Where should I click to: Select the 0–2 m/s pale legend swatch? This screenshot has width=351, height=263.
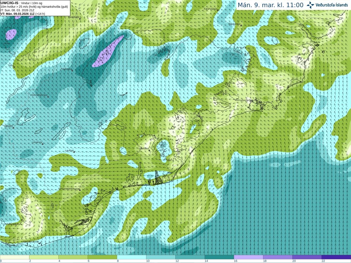tap(15, 257)
